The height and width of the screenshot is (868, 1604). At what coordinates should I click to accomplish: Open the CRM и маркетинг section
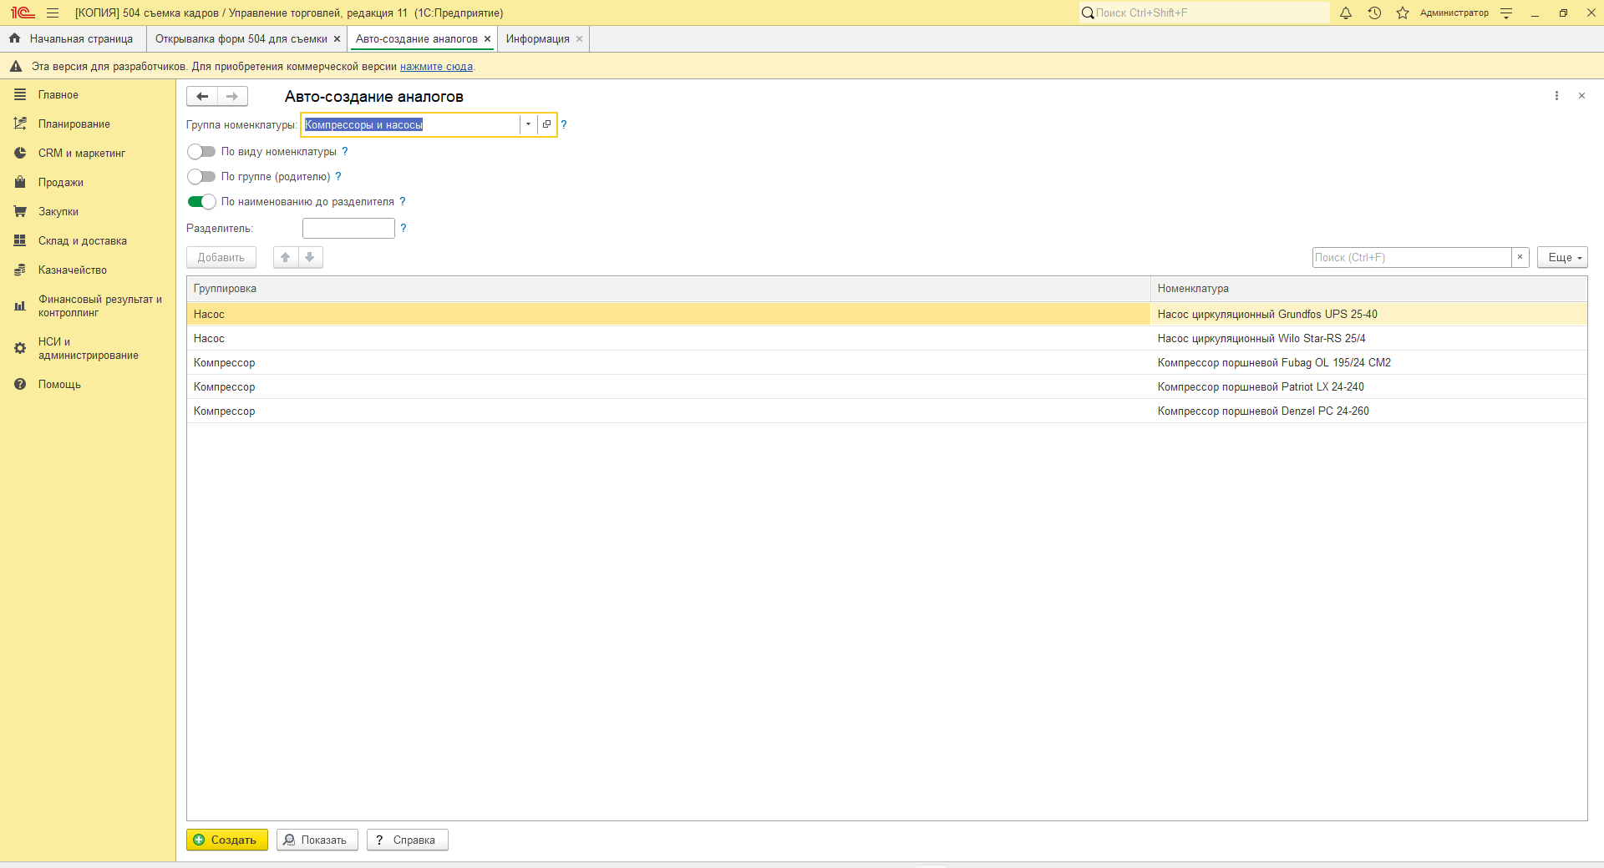point(82,153)
